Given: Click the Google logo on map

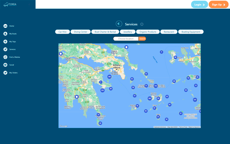Looking at the screenshot, I should (64, 126).
